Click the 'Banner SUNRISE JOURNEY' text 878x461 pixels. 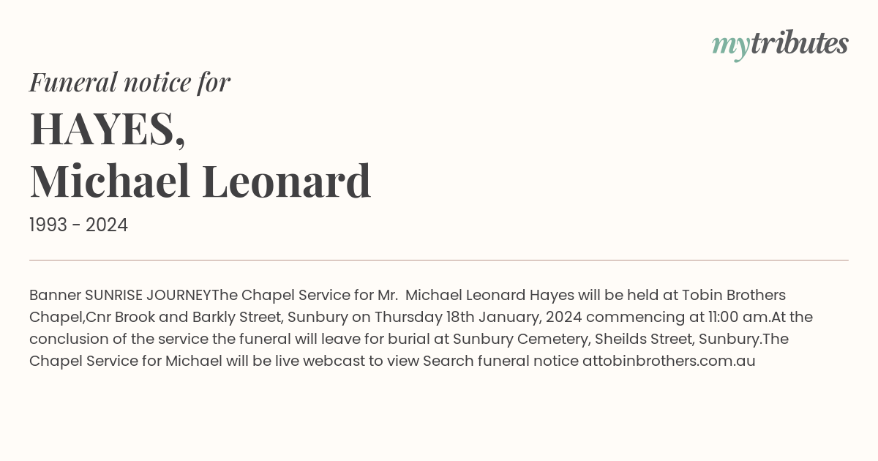click(119, 296)
